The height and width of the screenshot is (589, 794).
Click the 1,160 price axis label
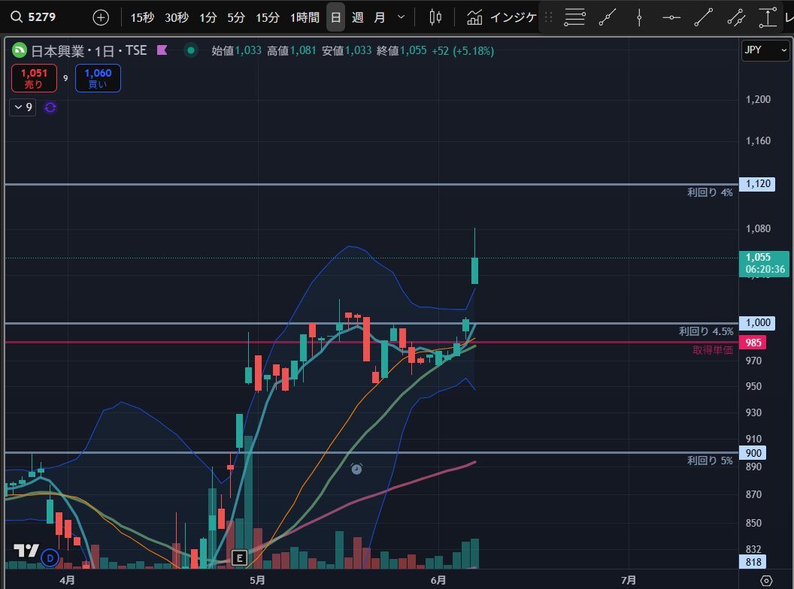pos(758,140)
